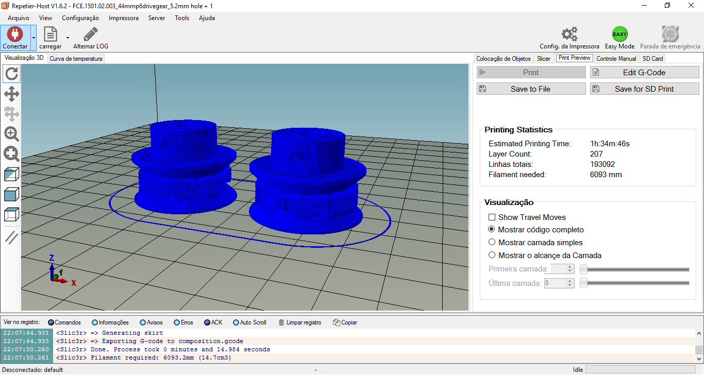Click the red Conectar plug icon

click(15, 35)
